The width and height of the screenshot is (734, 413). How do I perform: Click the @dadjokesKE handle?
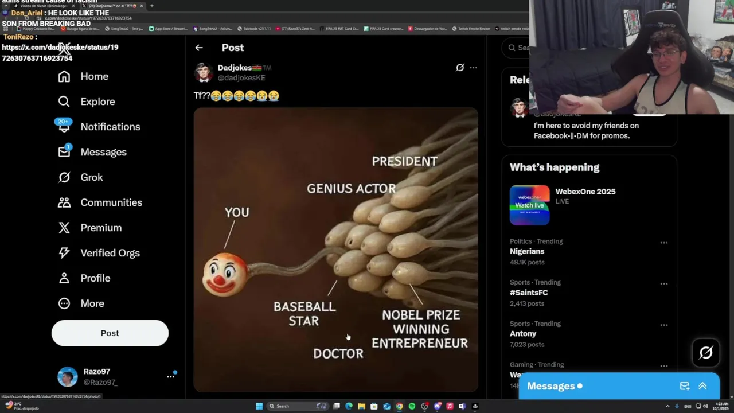coord(241,78)
